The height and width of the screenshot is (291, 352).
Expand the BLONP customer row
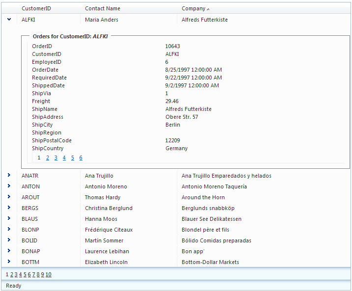9,229
